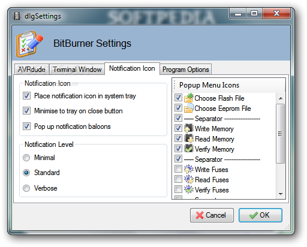This screenshot has height=247, width=307.
Task: Click the Verify Memory label text
Action: pyautogui.click(x=214, y=149)
